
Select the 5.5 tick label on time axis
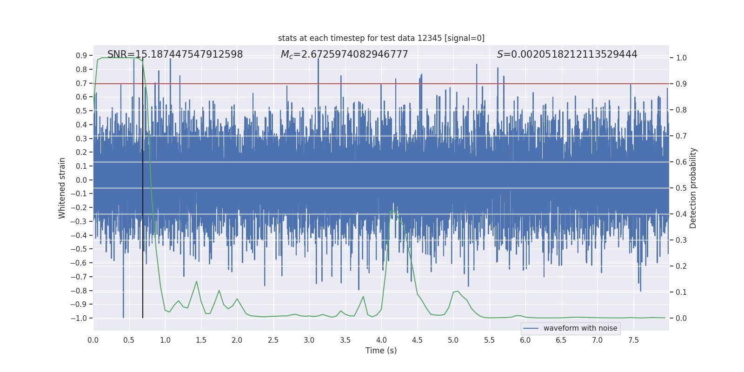489,340
